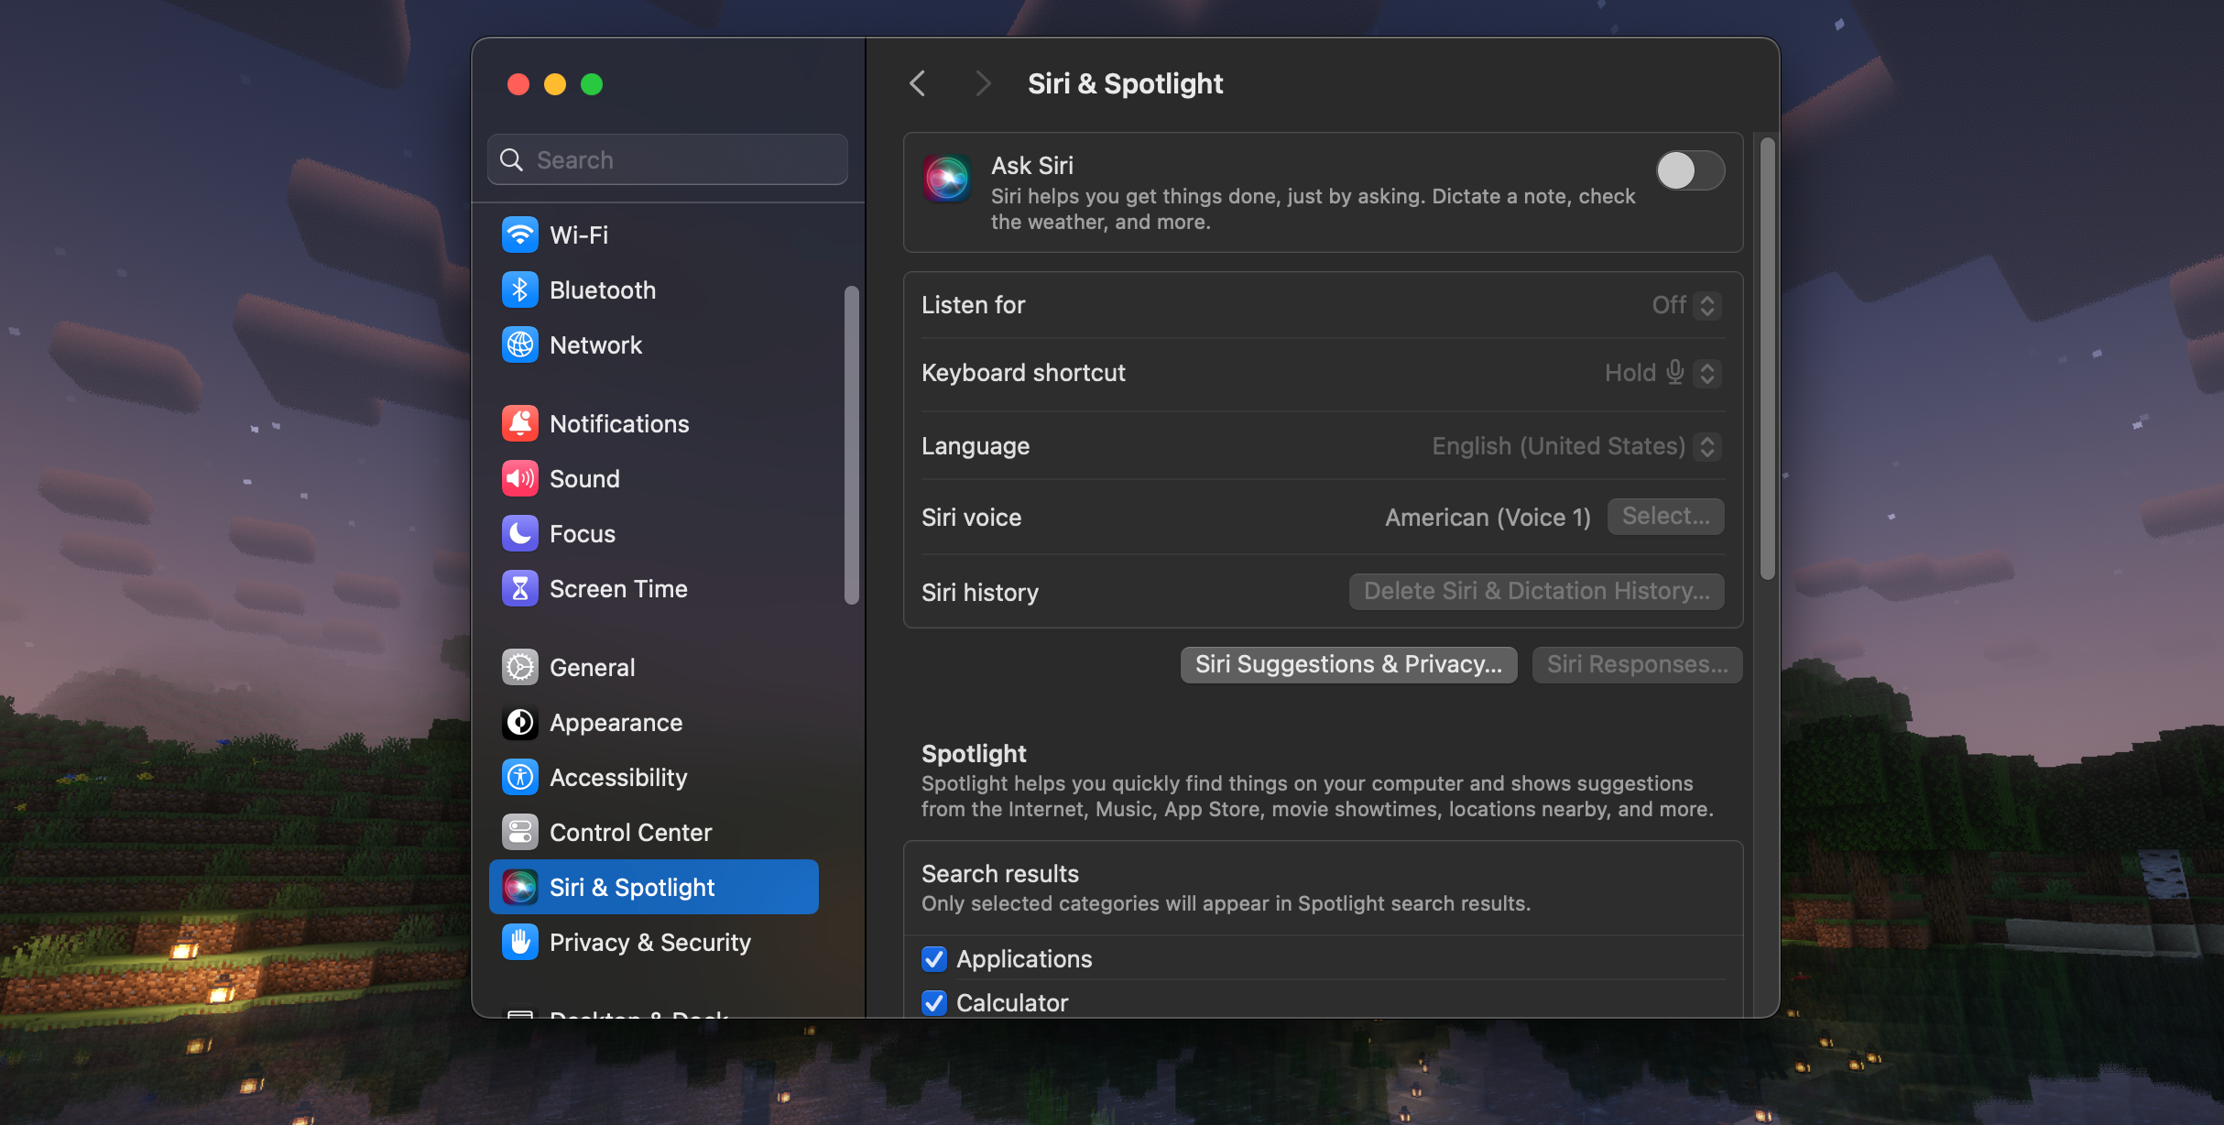Enable the Ask Siri toggle
The height and width of the screenshot is (1125, 2224).
pos(1690,170)
